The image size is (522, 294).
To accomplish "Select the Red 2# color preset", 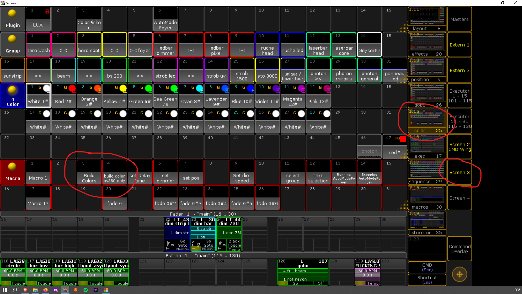I will 63,96.
